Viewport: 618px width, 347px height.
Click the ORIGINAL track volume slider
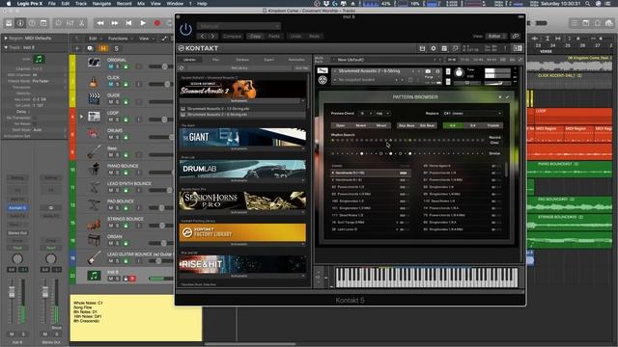160,67
